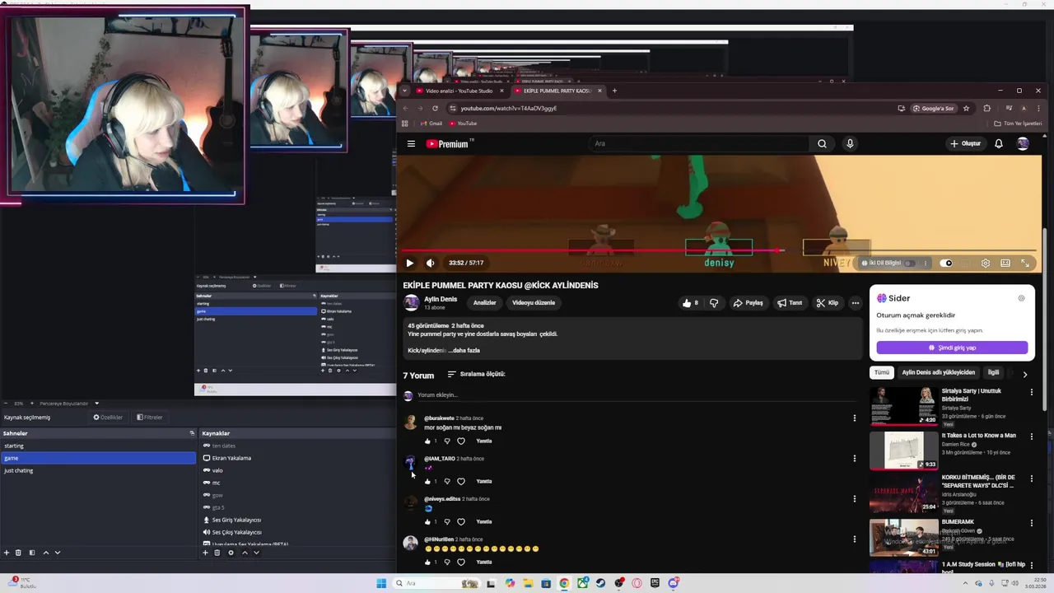Open Pencereye Boyutlandır zoom dropdown
Image resolution: width=1054 pixels, height=593 pixels.
point(69,404)
